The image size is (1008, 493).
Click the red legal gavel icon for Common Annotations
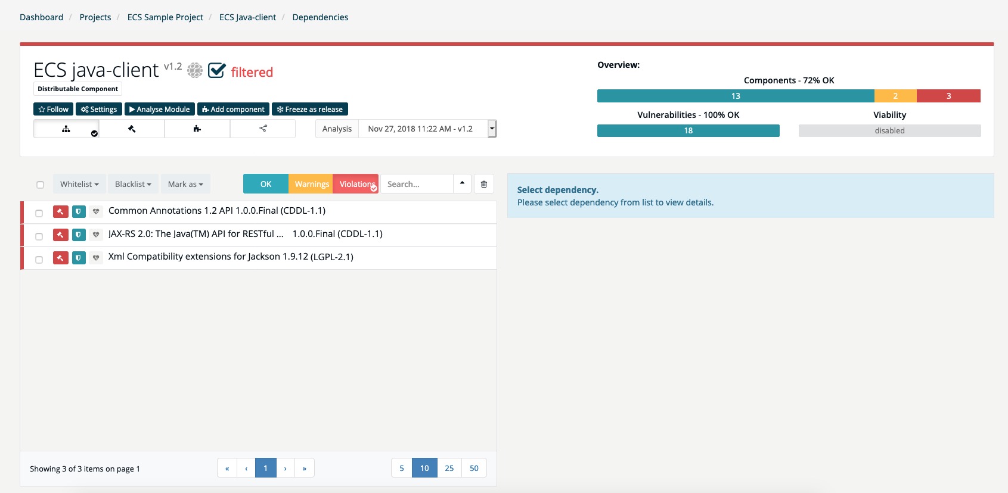tap(61, 211)
